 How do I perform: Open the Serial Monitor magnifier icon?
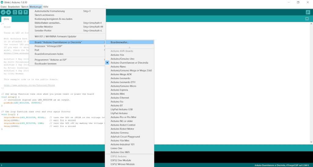click(308, 12)
